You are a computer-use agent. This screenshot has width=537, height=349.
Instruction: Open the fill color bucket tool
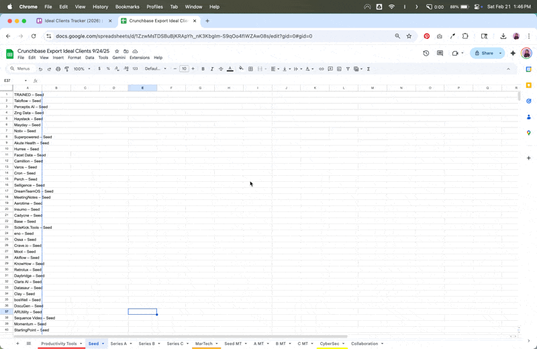241,68
